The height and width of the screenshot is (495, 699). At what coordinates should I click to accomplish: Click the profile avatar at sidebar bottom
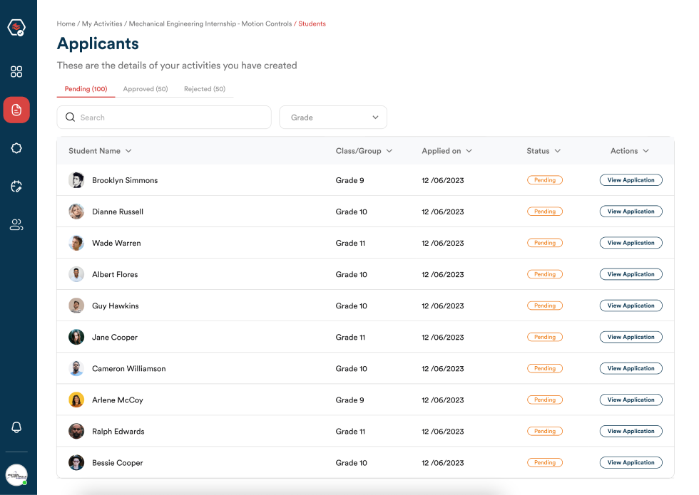coord(16,474)
